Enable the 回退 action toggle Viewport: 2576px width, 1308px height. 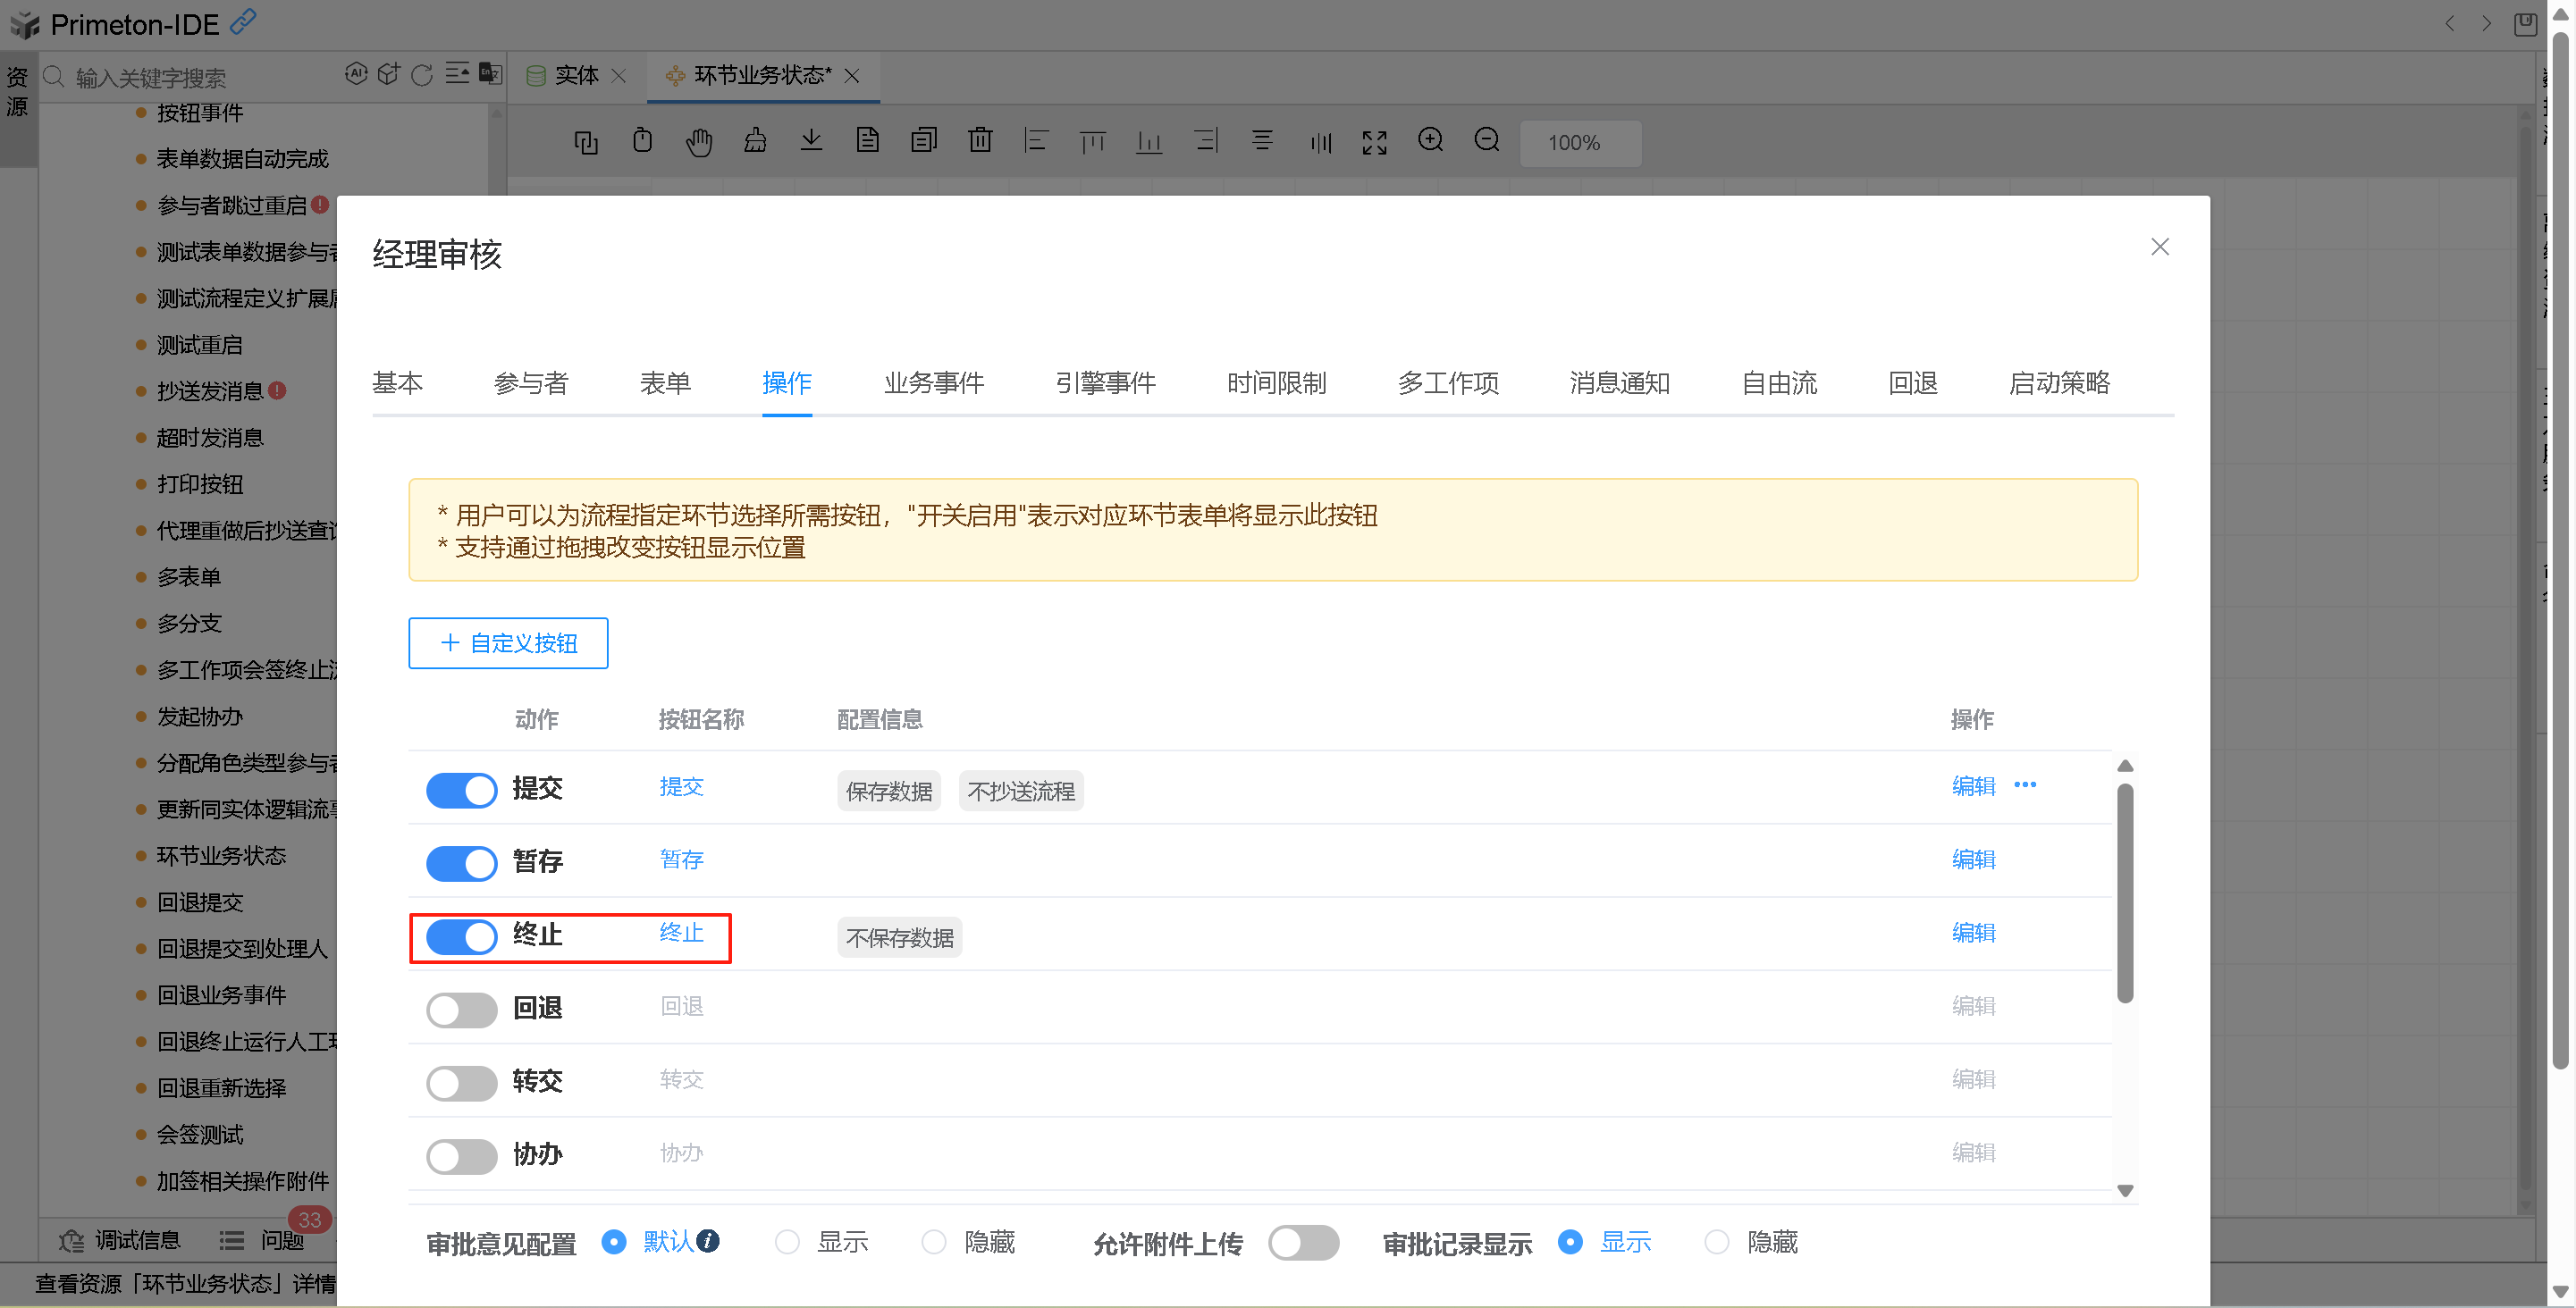click(461, 1010)
